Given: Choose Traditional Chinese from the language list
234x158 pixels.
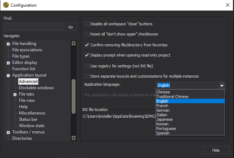Looking at the screenshot, I should tap(190, 97).
